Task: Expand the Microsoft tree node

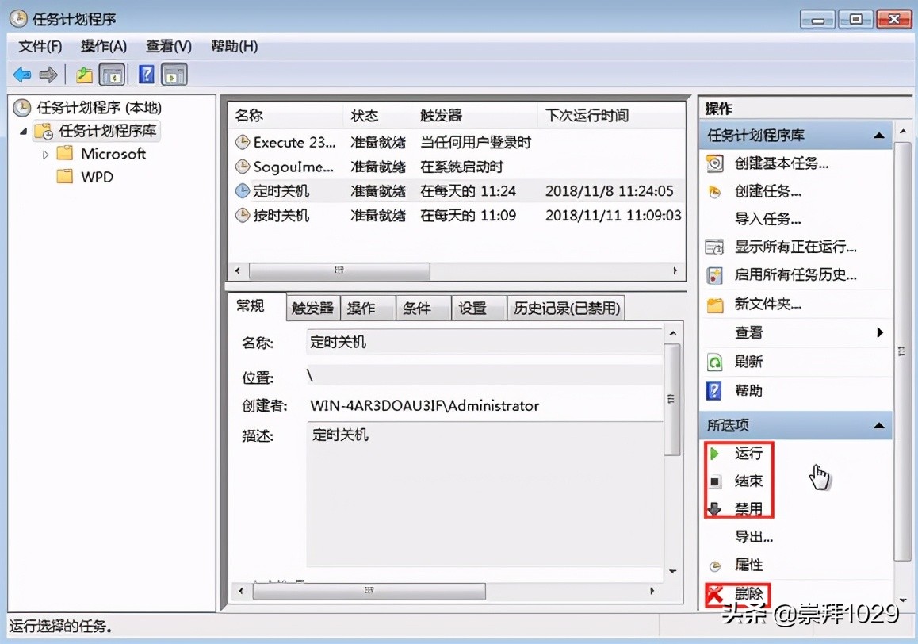Action: [46, 153]
